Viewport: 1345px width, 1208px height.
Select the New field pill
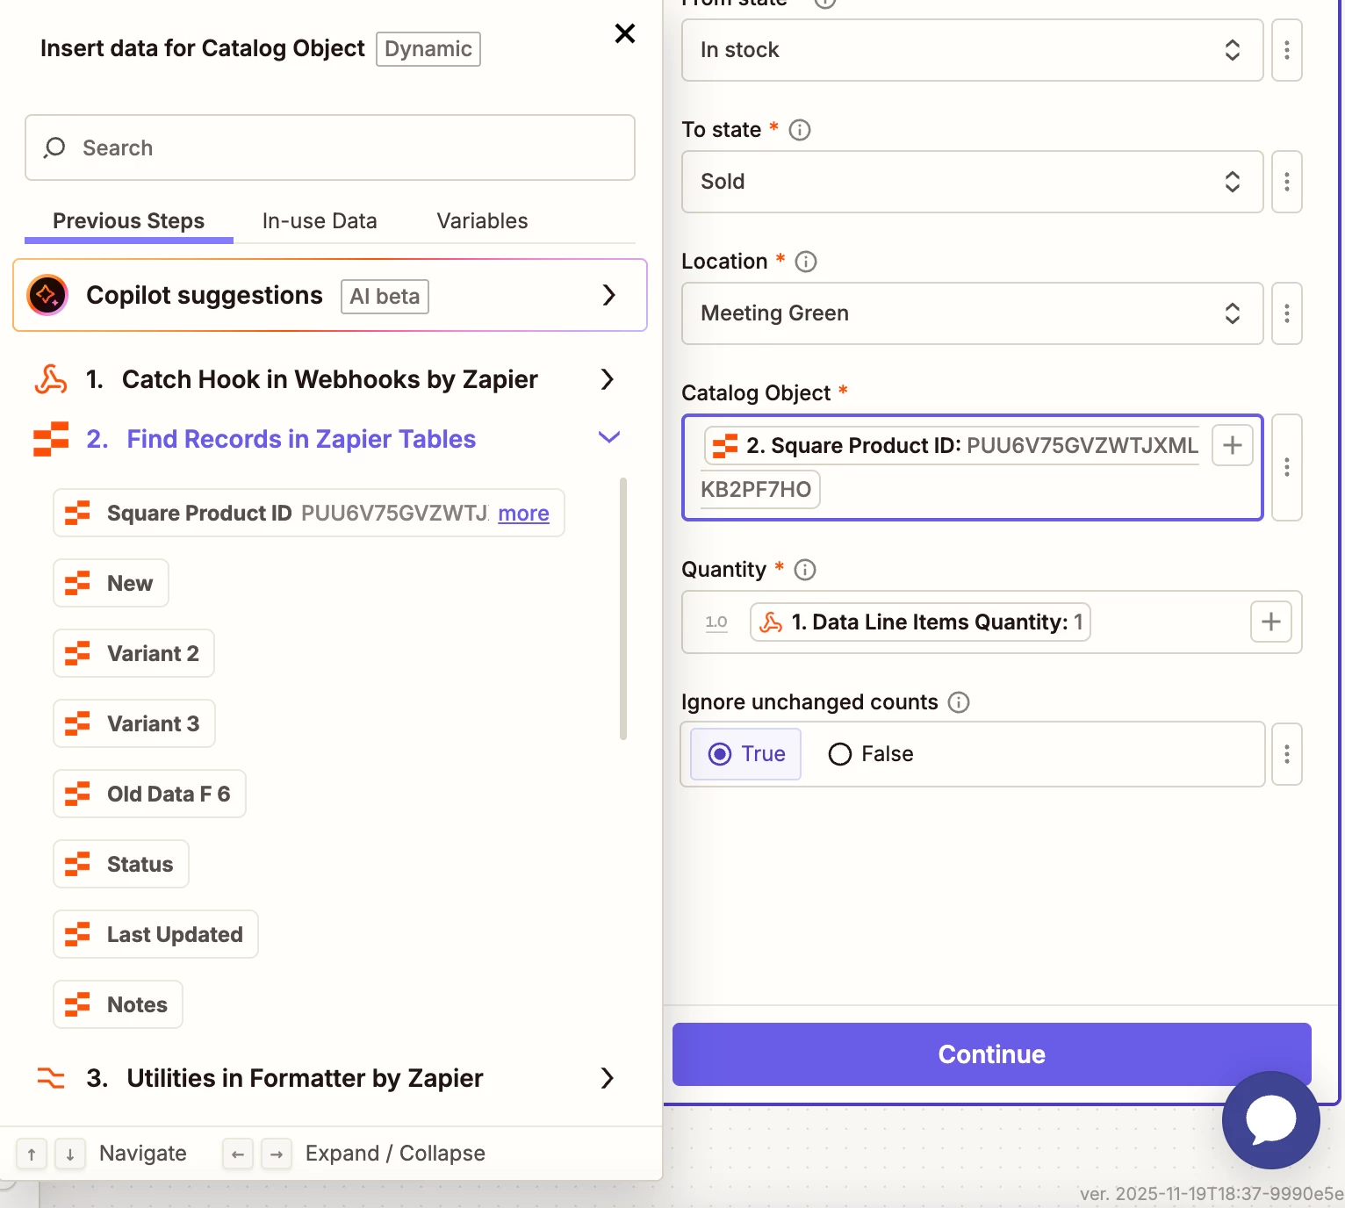111,583
